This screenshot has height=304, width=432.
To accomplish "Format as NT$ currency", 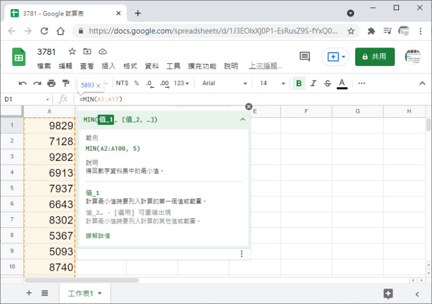I will (122, 83).
